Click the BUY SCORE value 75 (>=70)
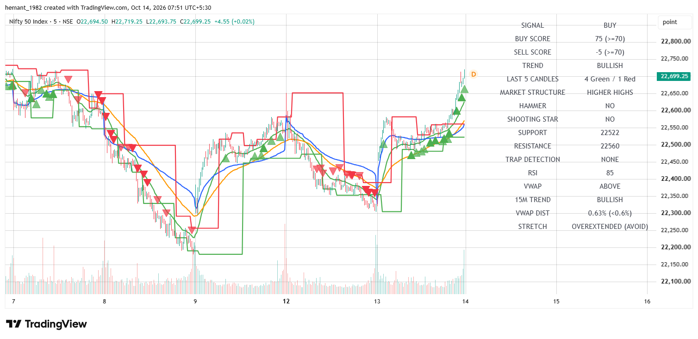Image resolution: width=698 pixels, height=339 pixels. [610, 39]
